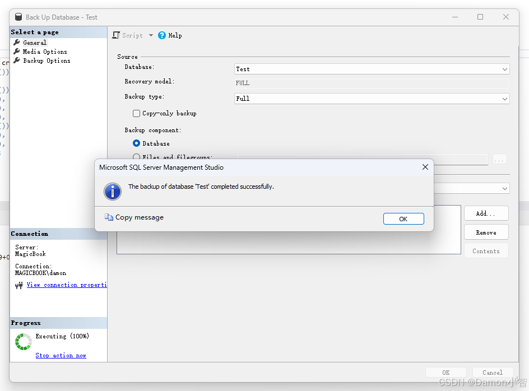This screenshot has height=391, width=529.
Task: Click the filegroups browse ellipsis button
Action: point(500,159)
